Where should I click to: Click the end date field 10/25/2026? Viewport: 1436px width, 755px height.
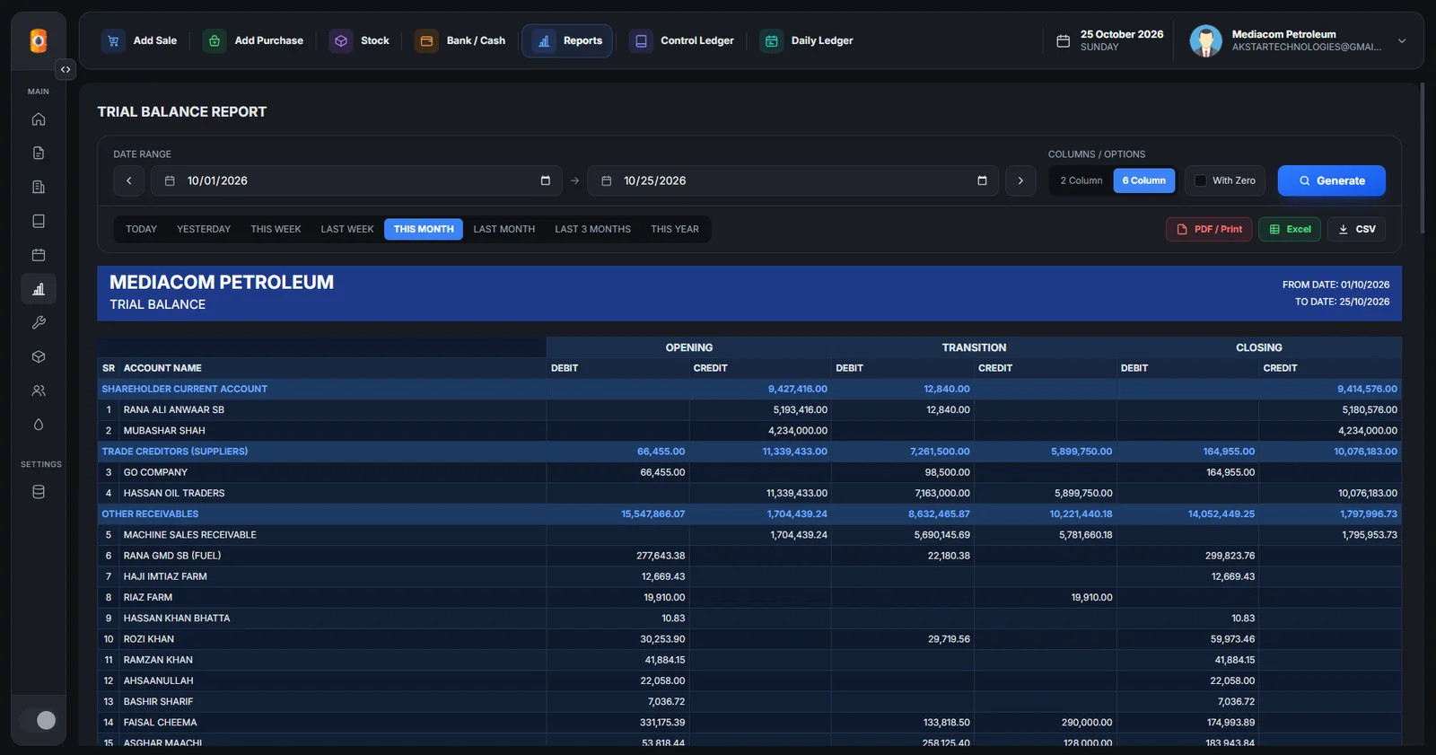tap(792, 180)
